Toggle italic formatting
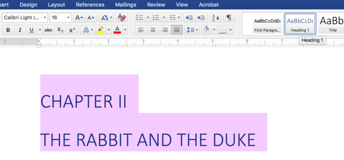Screen dimensions: 344x160 point(20,30)
